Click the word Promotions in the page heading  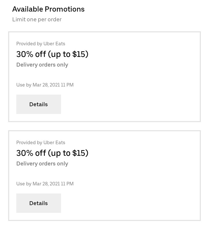coord(65,9)
